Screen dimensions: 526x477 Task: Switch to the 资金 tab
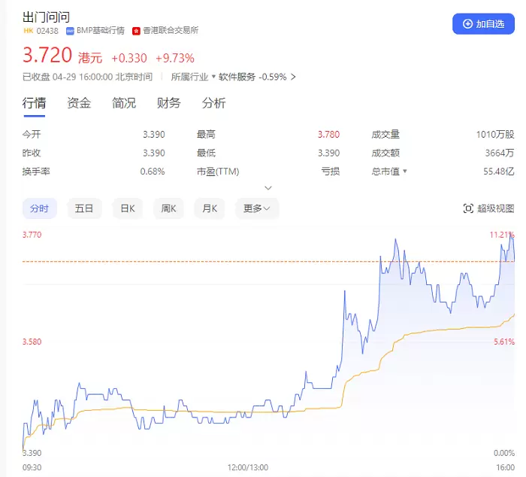tap(79, 103)
